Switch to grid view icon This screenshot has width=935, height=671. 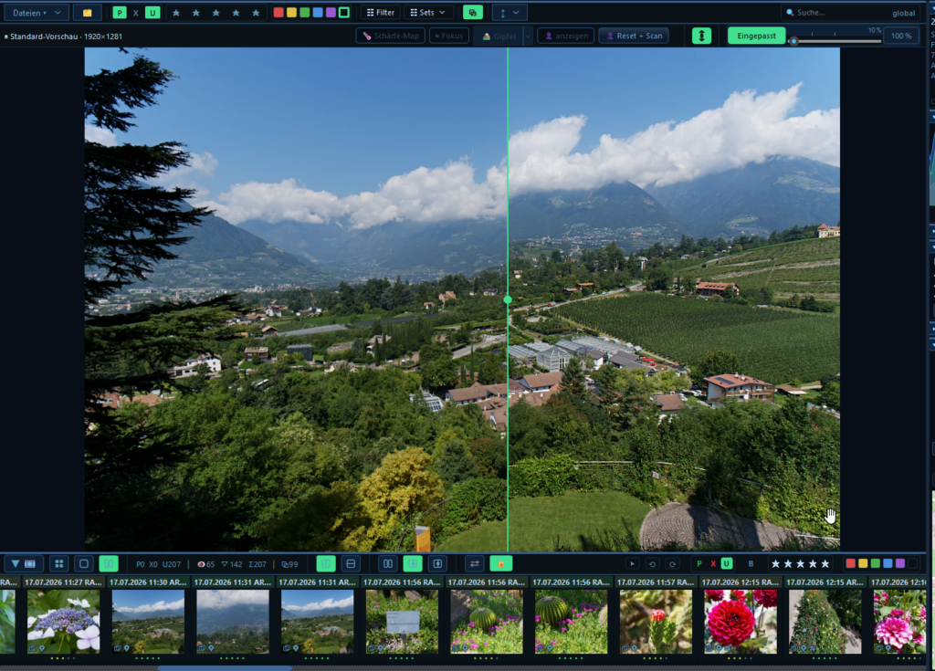(59, 563)
